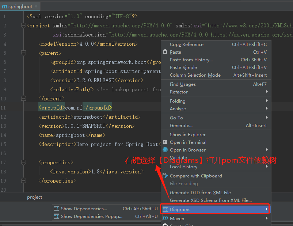Click the properties end fold marker on line 19

point(23,181)
